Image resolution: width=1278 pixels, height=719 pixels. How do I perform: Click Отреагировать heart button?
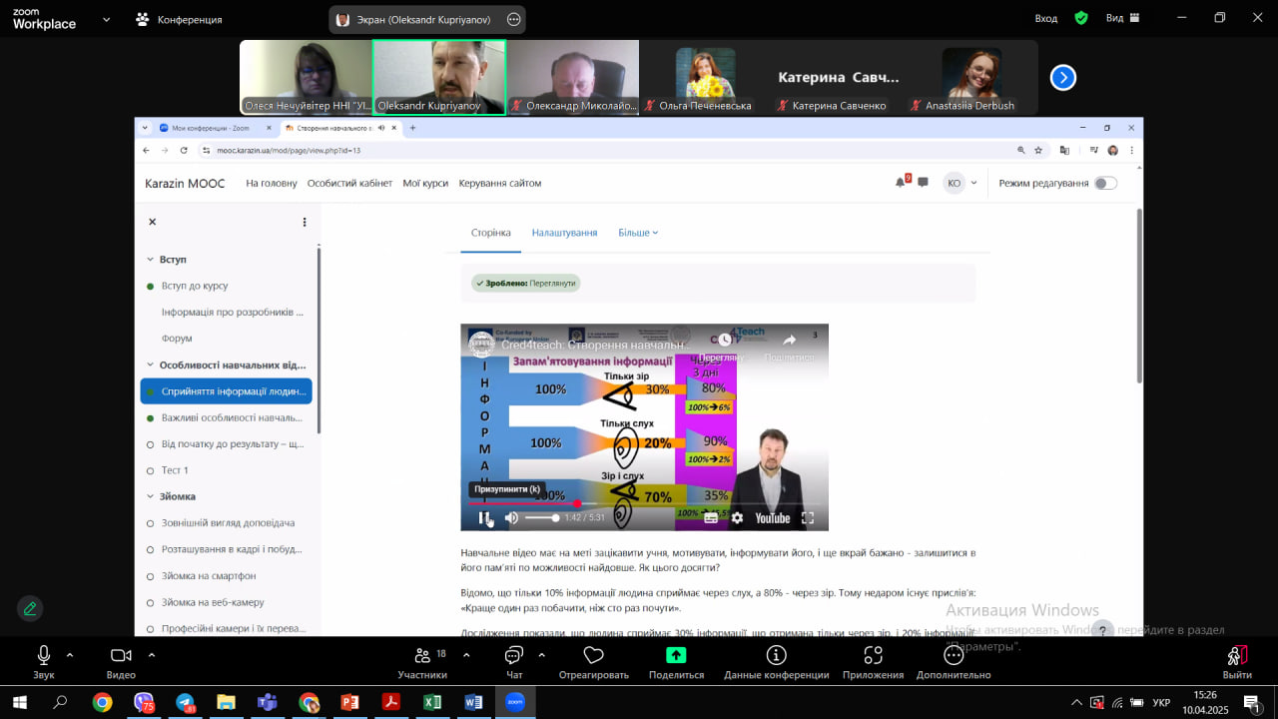[594, 662]
